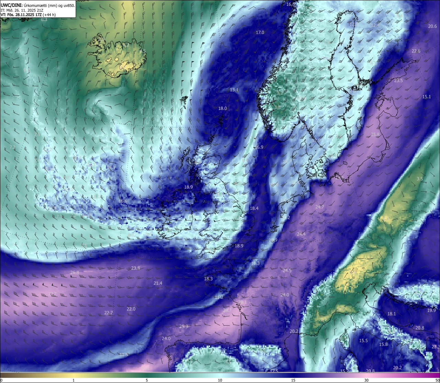Click the 16.6 value label
The image size is (440, 383).
(123, 201)
